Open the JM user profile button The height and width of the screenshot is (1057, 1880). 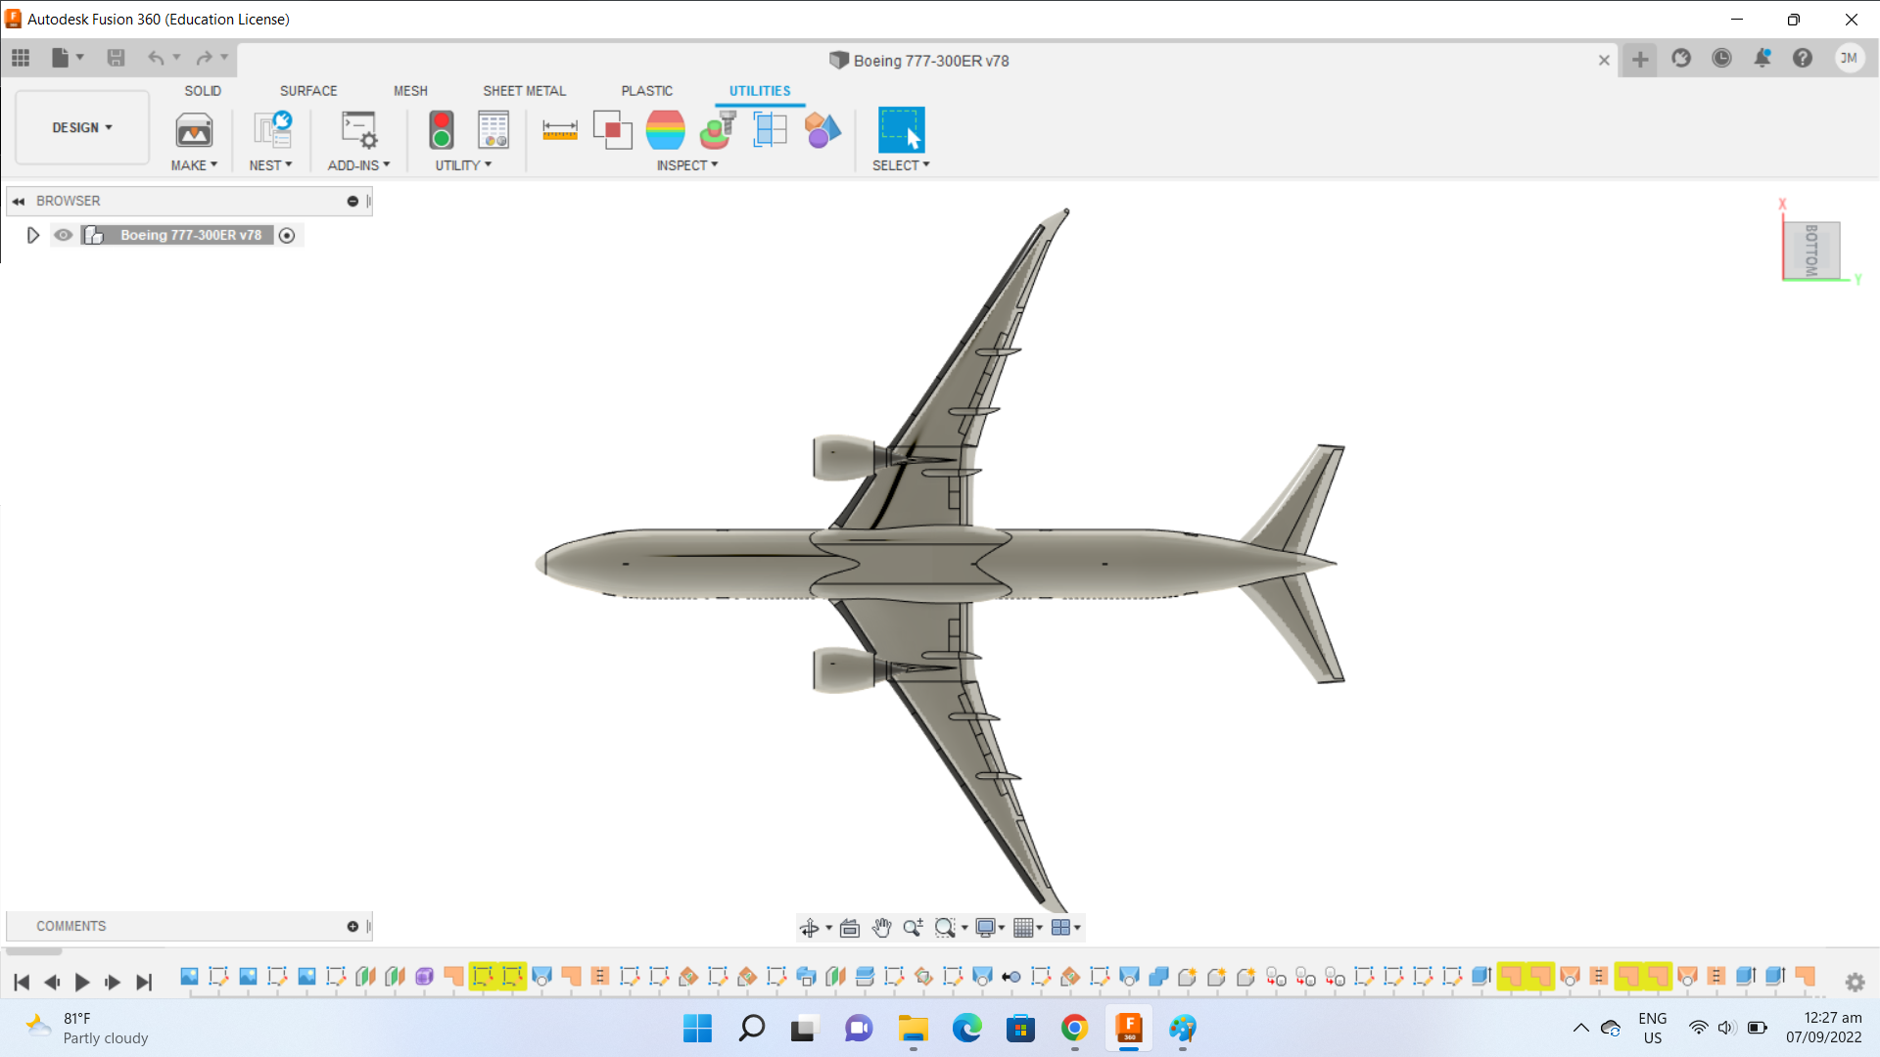click(1849, 59)
